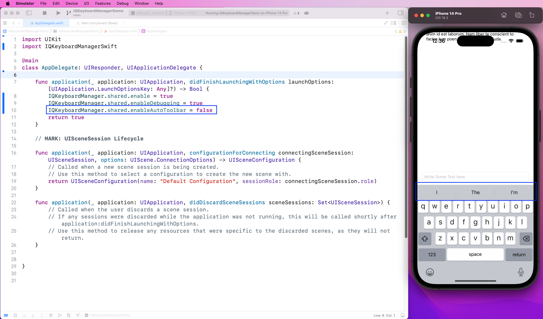Click the Step Out debug icon
This screenshot has width=543, height=319.
42,315
